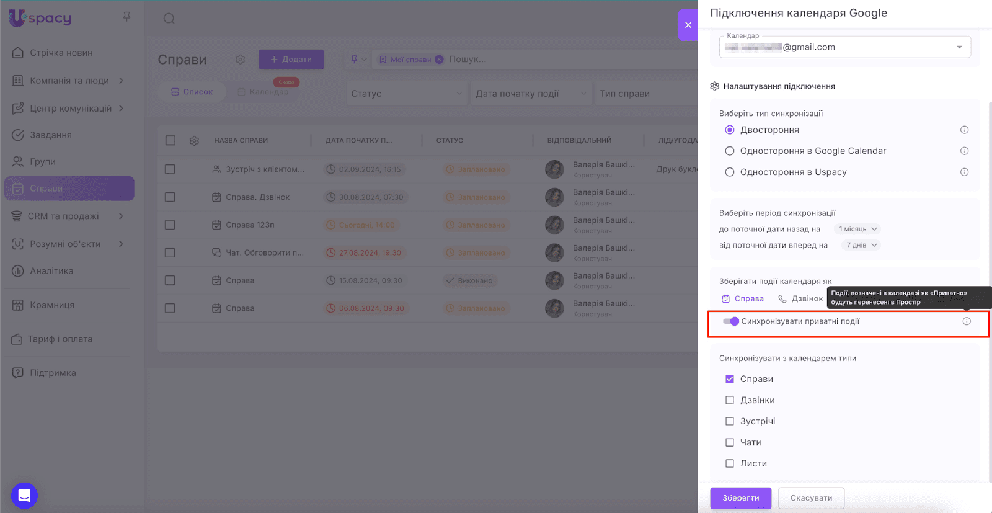The image size is (992, 513).
Task: Toggle Синхронізувати приватні події switch
Action: 731,321
